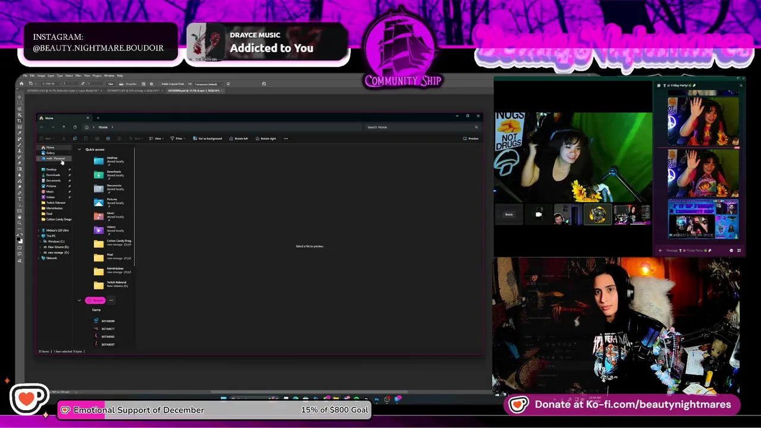Click the Share icon in Explorer toolbar
This screenshot has height=428, width=761.
(x=108, y=139)
